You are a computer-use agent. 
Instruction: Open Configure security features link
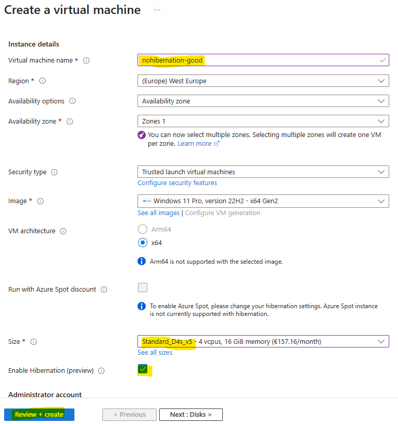click(177, 183)
